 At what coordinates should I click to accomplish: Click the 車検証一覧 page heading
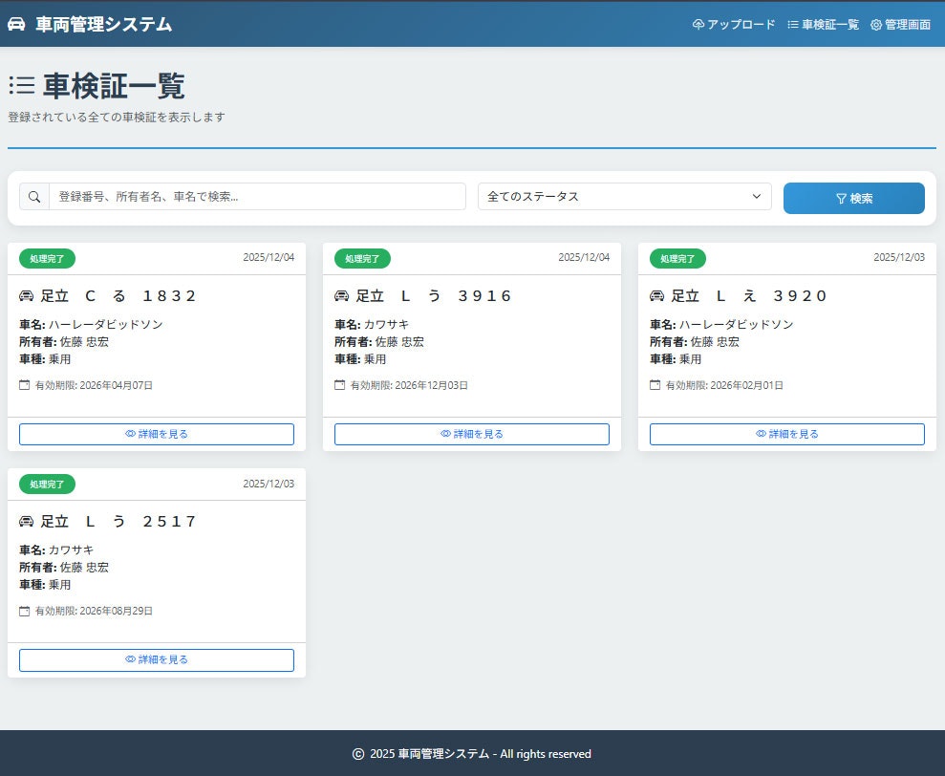[114, 86]
